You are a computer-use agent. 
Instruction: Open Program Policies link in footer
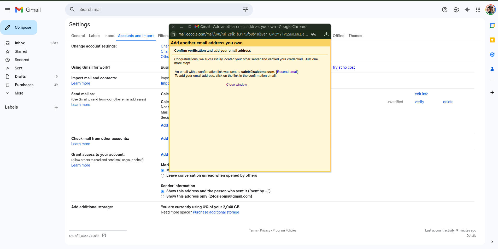pos(284,230)
